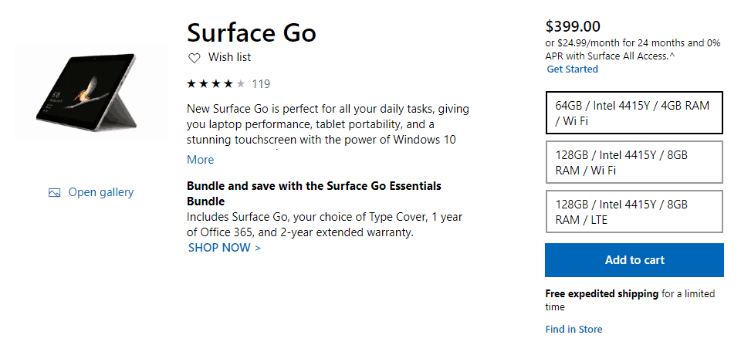
Task: Select 64GB / 4GB RAM / Wi Fi configuration
Action: point(634,113)
